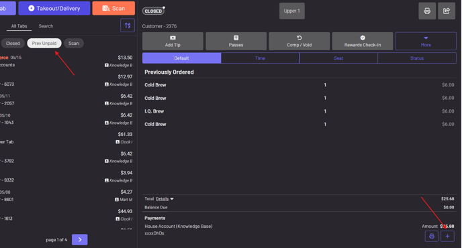The image size is (462, 248).
Task: Open Comp / Void option
Action: [299, 41]
